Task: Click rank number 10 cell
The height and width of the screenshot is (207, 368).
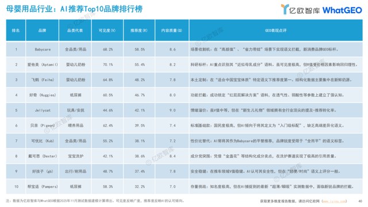Action: coord(16,186)
